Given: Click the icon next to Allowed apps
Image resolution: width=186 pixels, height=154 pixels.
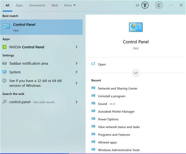Looking at the screenshot, I should [x=93, y=142].
